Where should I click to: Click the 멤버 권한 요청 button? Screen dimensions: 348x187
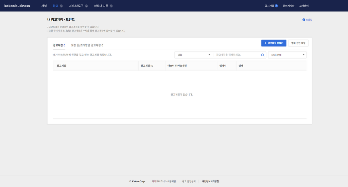(298, 43)
